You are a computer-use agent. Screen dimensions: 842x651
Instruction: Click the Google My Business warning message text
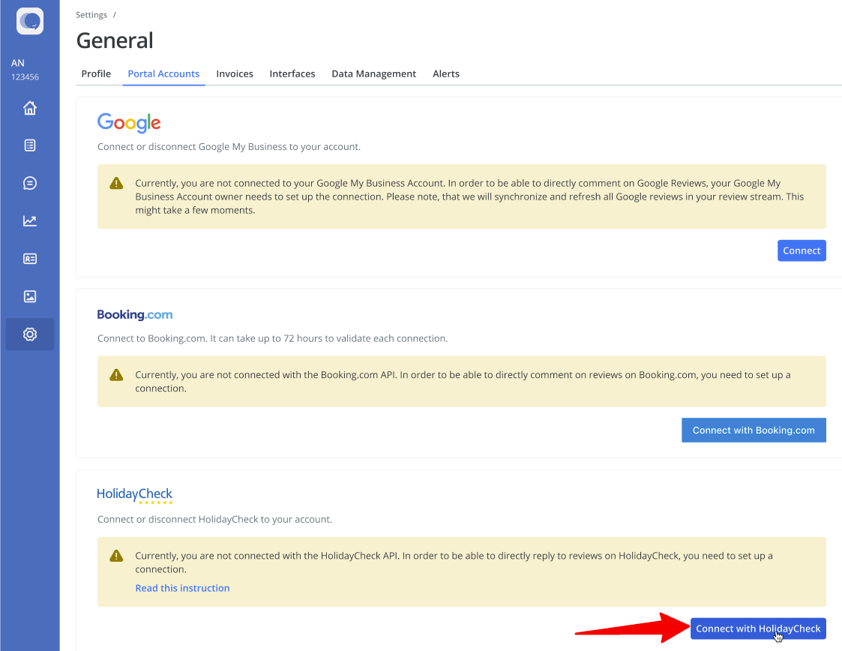click(x=469, y=196)
